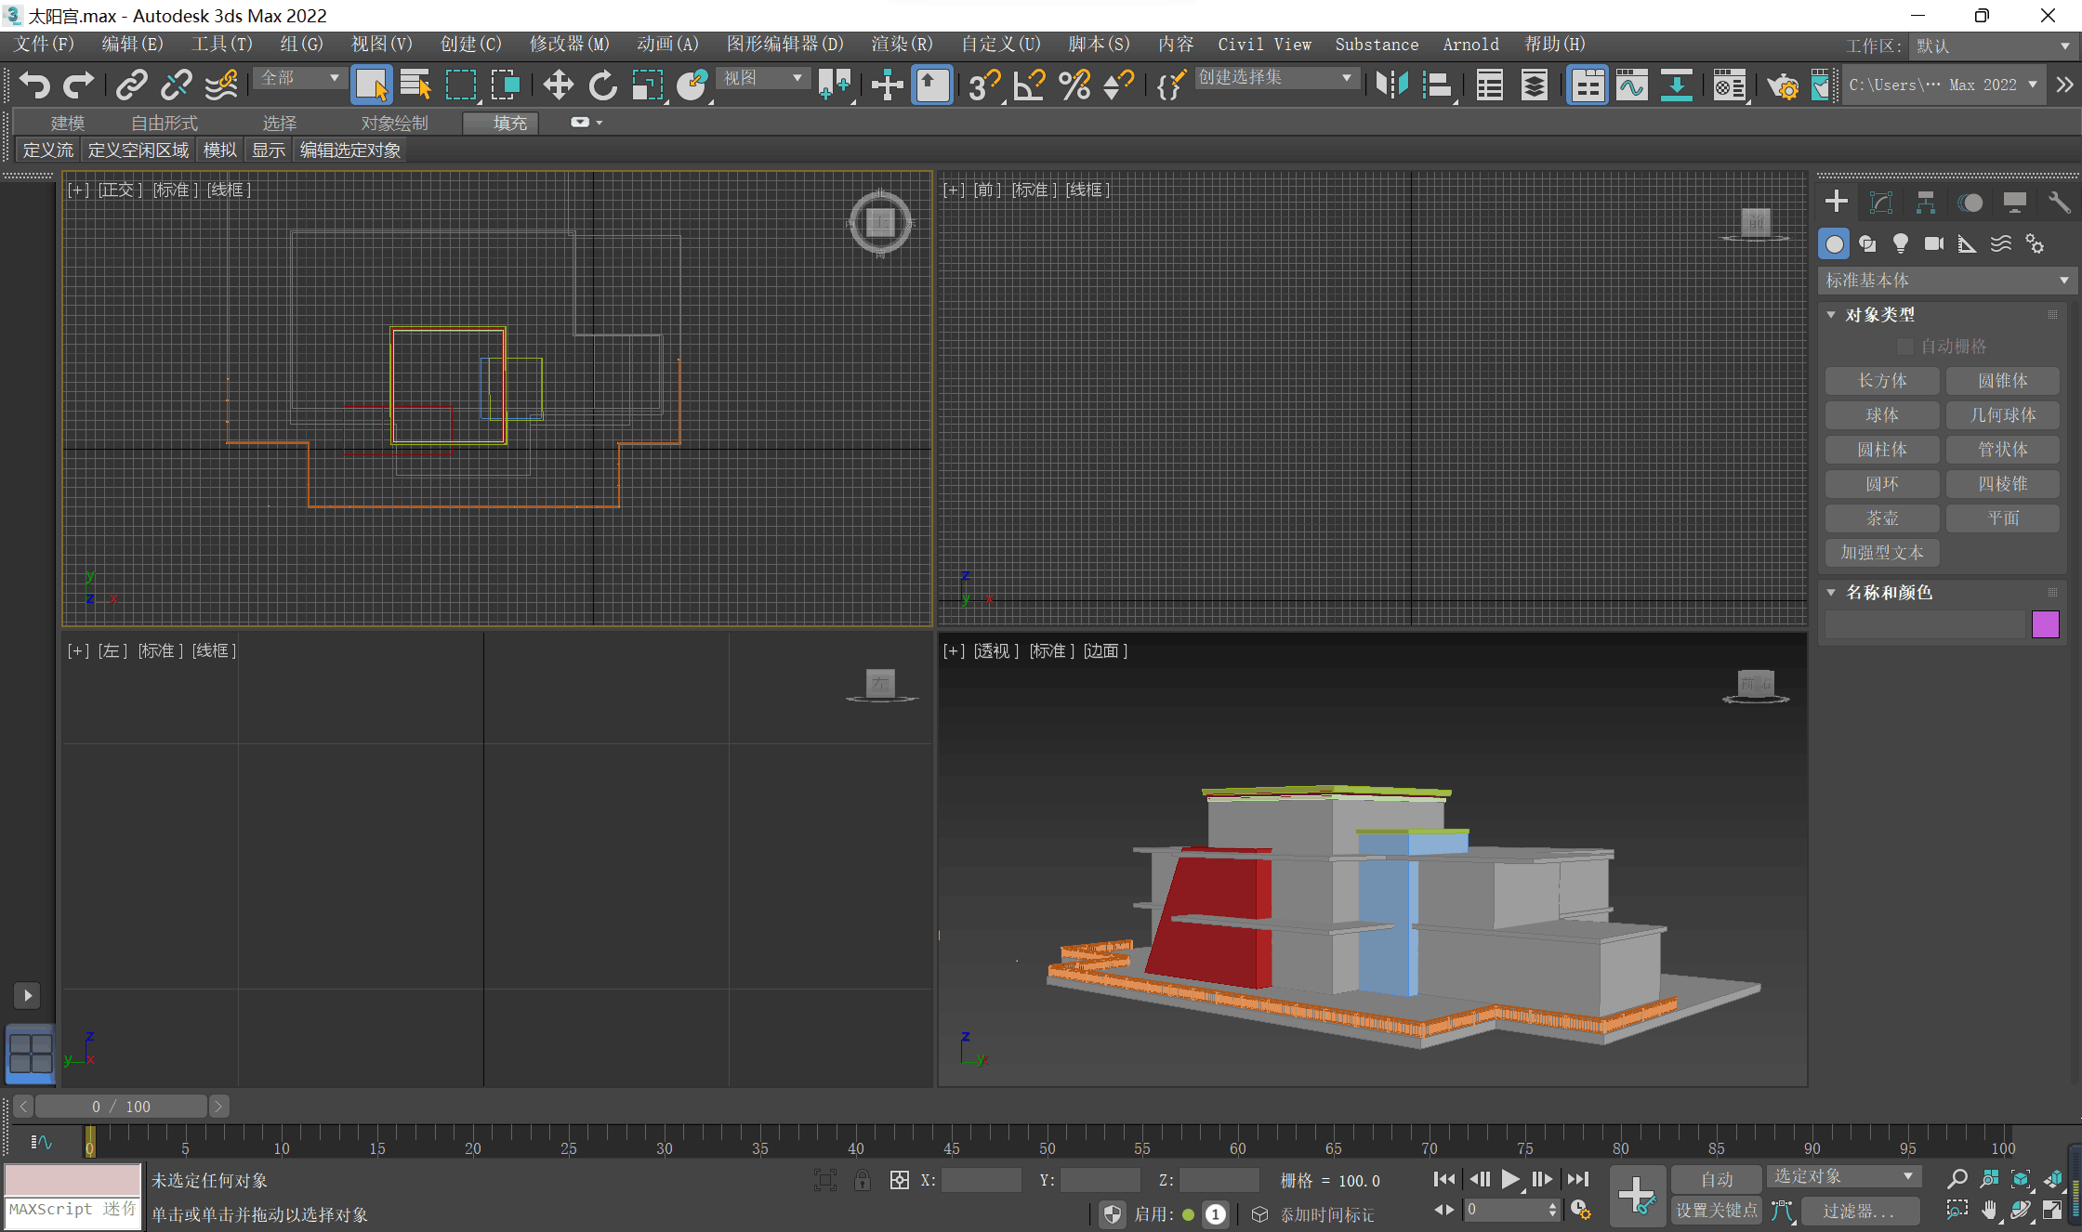Select the Move tool in toolbar
Image resolution: width=2082 pixels, height=1232 pixels.
[x=558, y=85]
